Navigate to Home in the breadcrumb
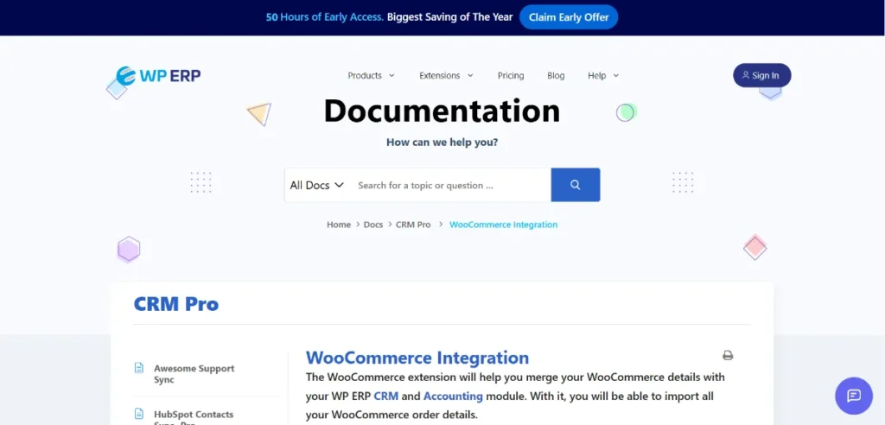 339,225
